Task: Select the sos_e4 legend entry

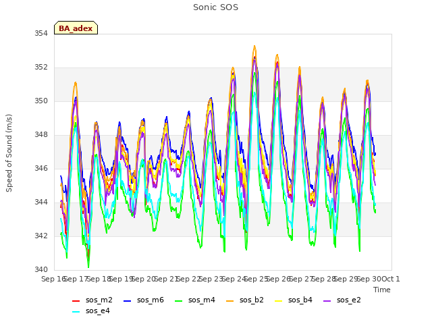Action: (91, 310)
